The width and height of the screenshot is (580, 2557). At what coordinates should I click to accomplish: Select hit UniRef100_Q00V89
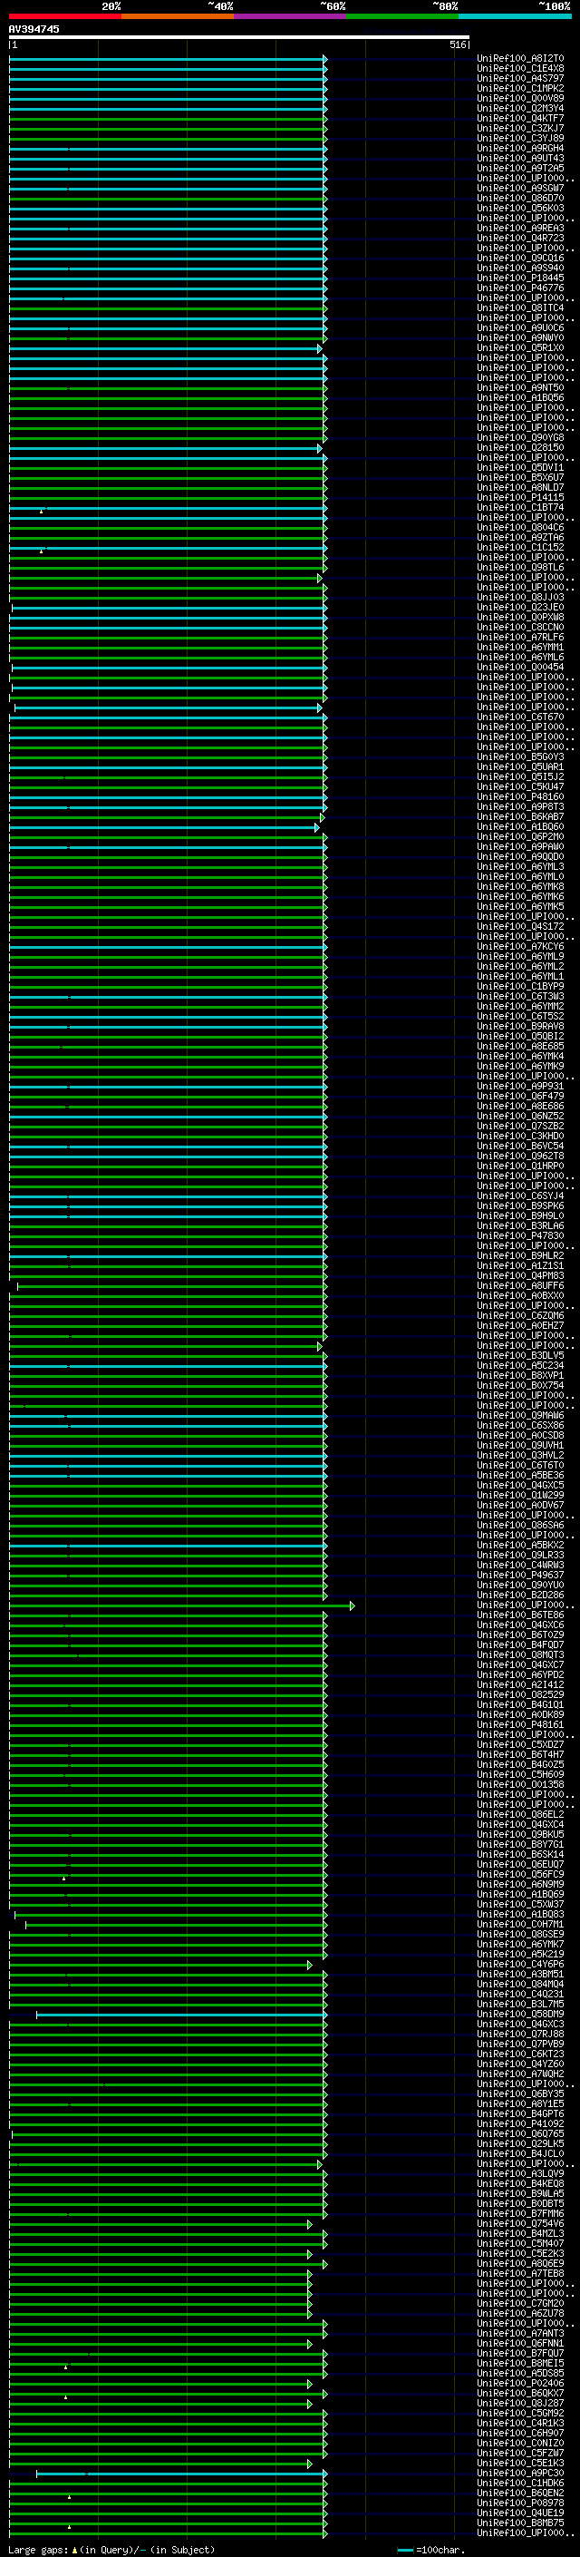point(520,98)
